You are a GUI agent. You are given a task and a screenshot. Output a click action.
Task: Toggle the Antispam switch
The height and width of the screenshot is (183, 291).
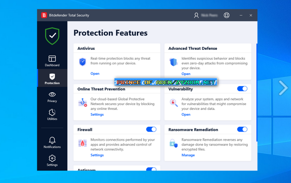(x=151, y=169)
